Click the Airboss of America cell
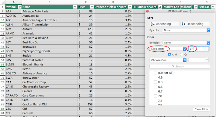 click(50, 73)
